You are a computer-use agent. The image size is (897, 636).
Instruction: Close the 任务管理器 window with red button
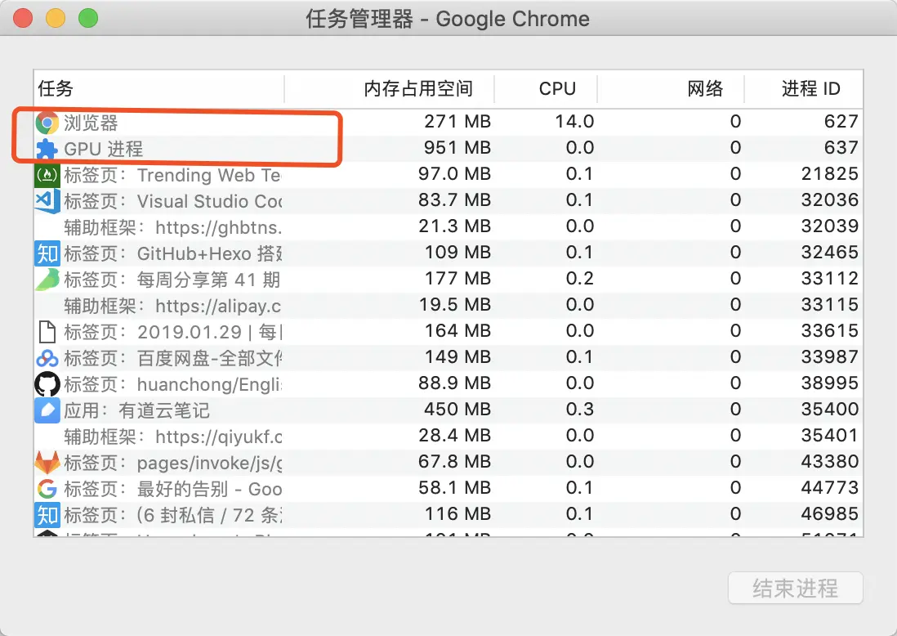[23, 18]
